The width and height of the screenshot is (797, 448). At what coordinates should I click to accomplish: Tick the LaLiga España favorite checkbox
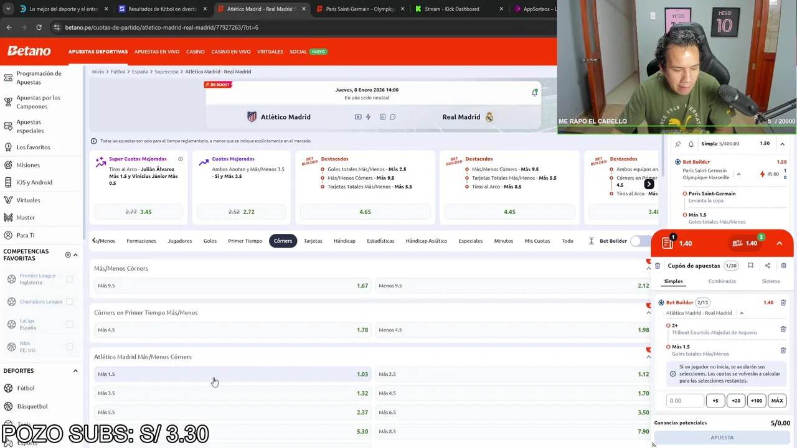point(70,324)
